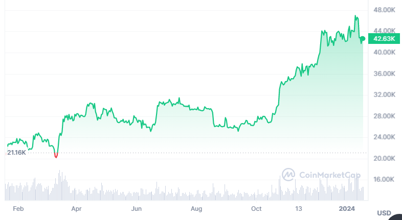
Task: Click the 16.00K price axis label
Action: coord(384,180)
